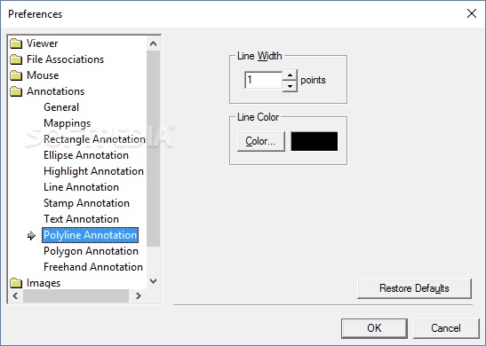Click the Annotations folder icon
486x346 pixels.
point(16,91)
